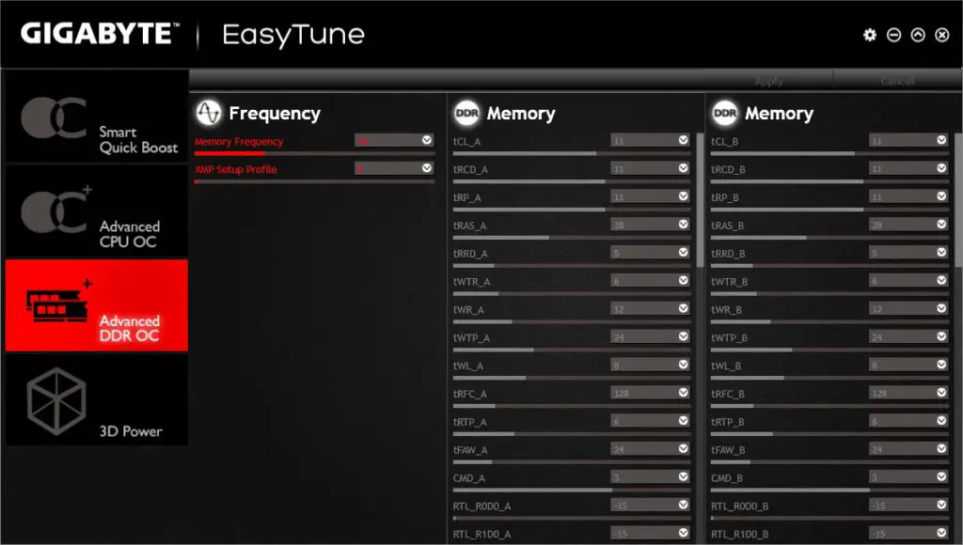Click the channel A Memory panel scrollbar
Viewport: 963px width, 545px height.
700,199
